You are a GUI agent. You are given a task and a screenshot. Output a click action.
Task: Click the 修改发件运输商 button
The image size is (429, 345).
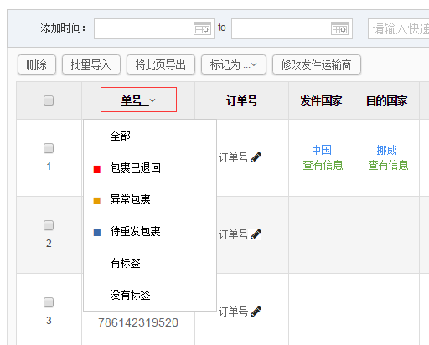317,64
